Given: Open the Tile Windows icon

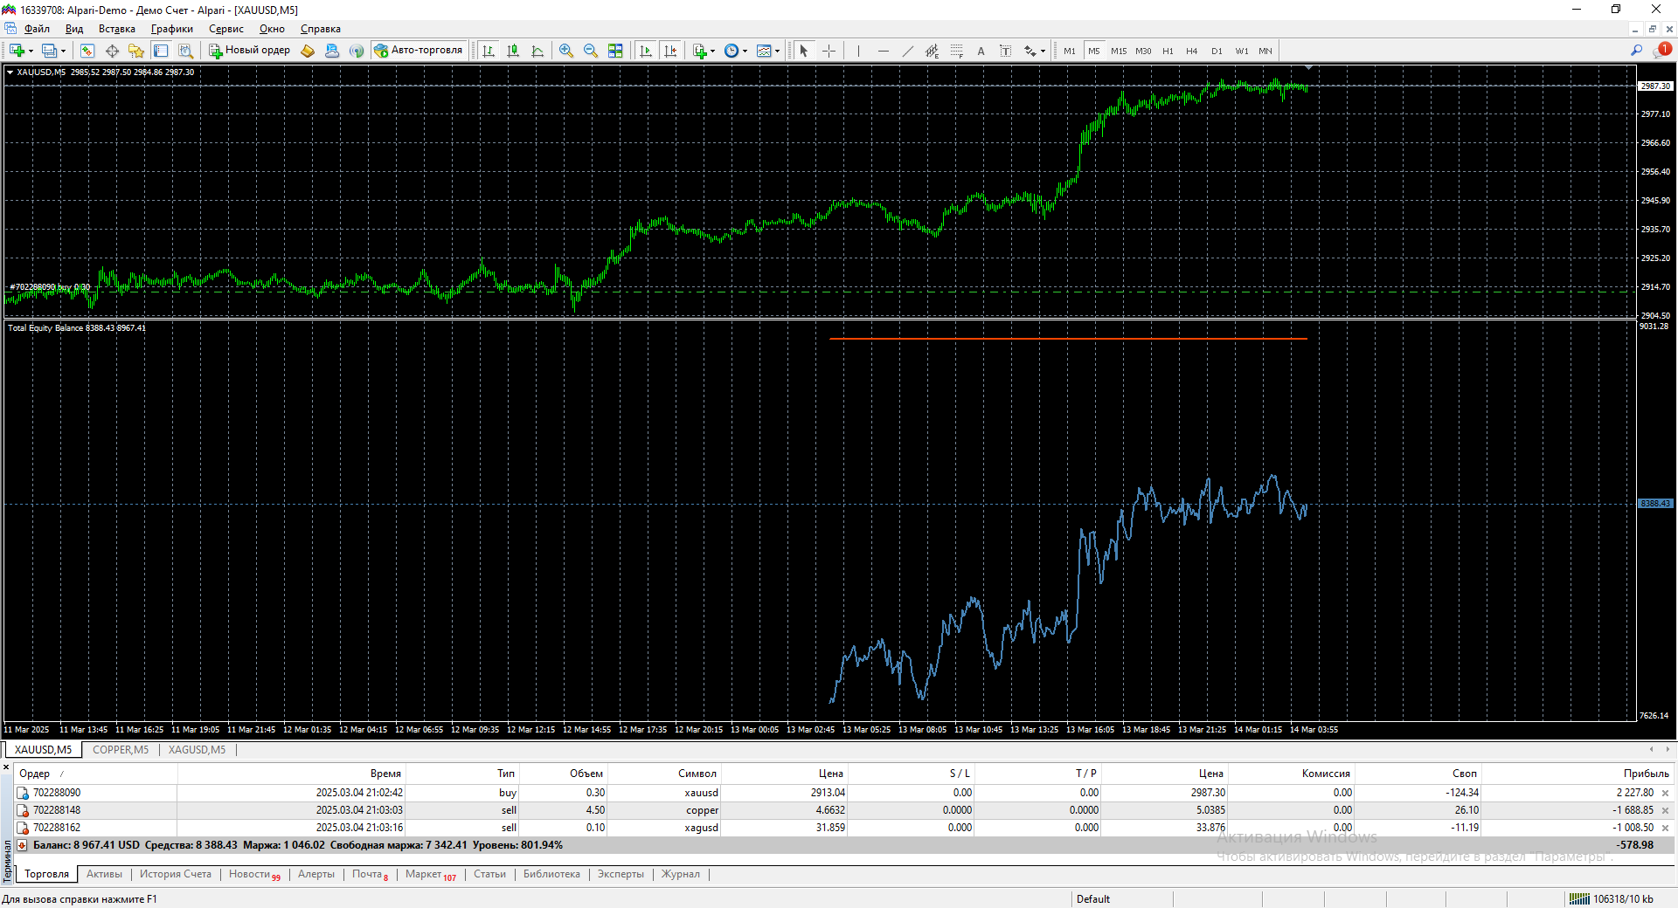Looking at the screenshot, I should tap(615, 51).
